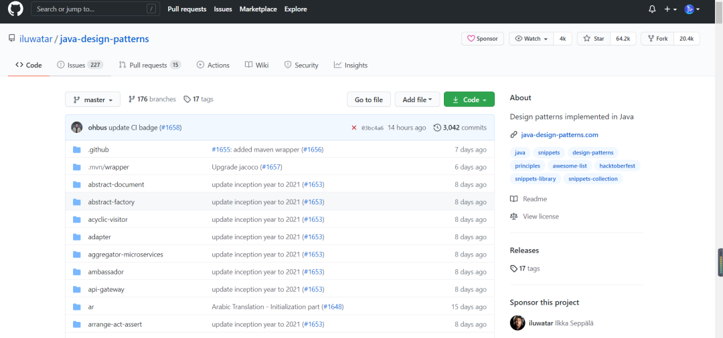
Task: Open the Watch dropdown button
Action: pos(531,39)
